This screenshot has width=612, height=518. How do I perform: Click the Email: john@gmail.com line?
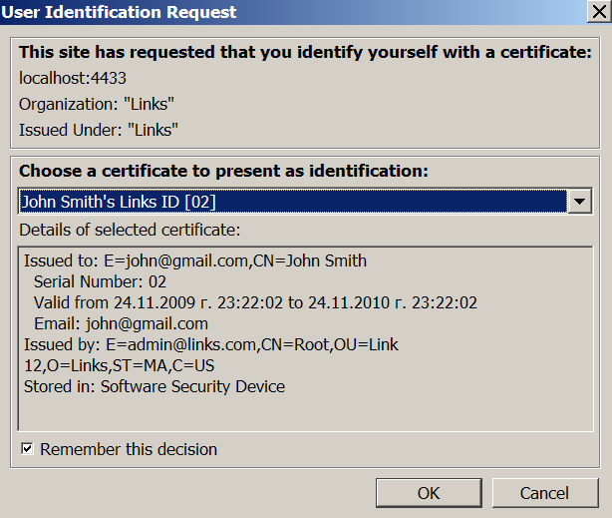[121, 323]
